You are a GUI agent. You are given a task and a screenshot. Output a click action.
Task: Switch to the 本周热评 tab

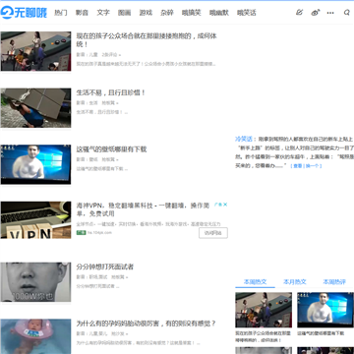pyautogui.click(x=334, y=282)
